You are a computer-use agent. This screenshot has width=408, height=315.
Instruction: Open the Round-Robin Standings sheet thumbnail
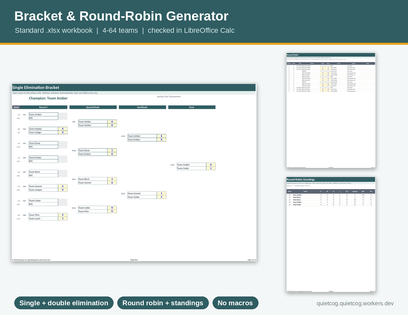331,234
